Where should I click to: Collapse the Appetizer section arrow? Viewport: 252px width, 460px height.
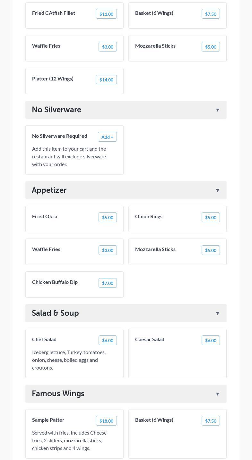coord(217,191)
